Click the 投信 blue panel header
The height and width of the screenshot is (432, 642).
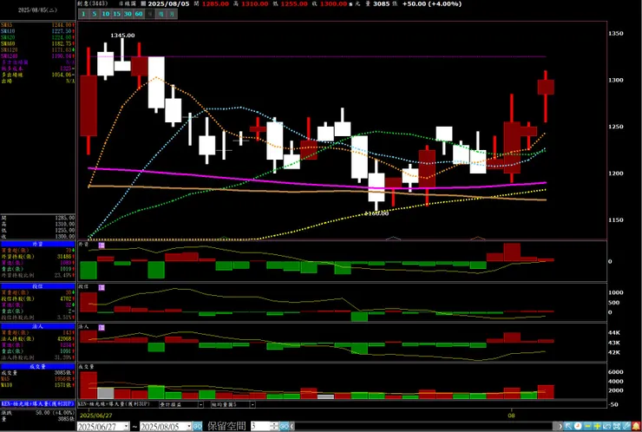tap(37, 286)
